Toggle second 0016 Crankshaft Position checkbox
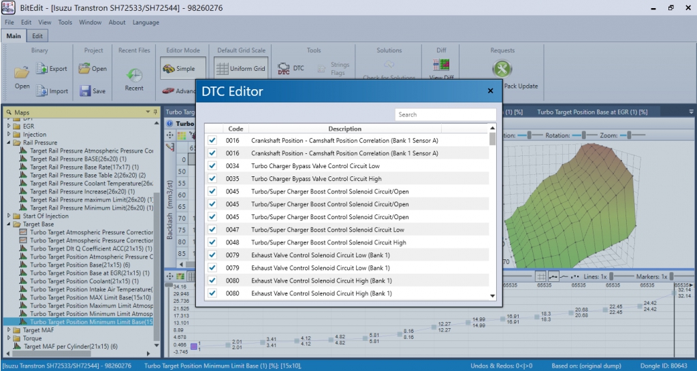 click(212, 153)
